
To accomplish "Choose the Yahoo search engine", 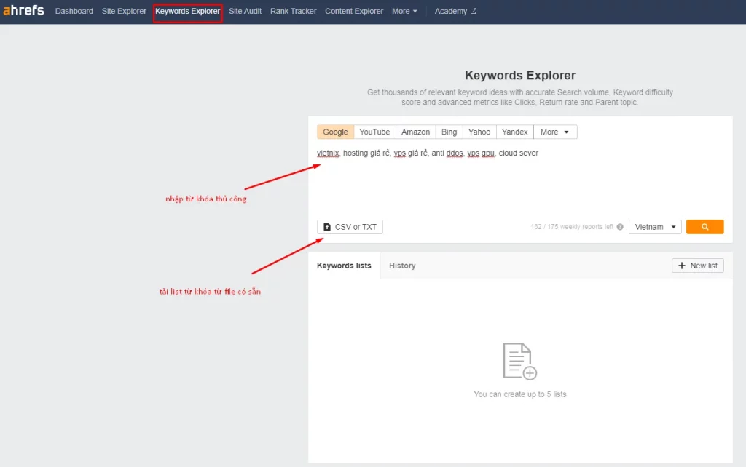I will (479, 132).
